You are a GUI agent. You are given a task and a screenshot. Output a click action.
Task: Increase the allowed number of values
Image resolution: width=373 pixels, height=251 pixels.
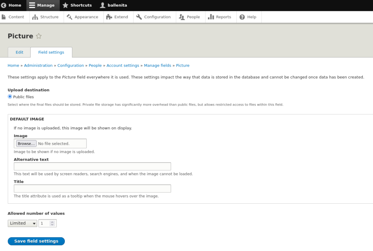tap(52, 222)
